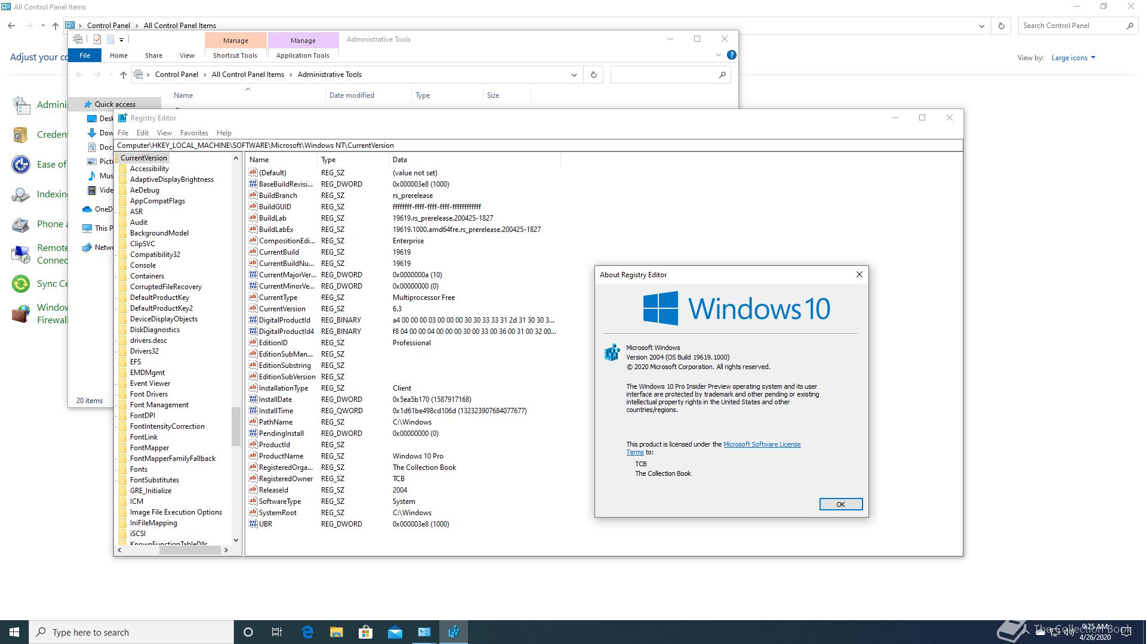
Task: Click Quick access in navigation pane
Action: pyautogui.click(x=115, y=104)
